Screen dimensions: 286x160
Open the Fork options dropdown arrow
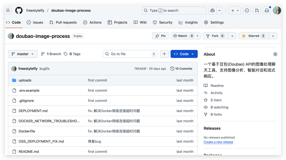[x=232, y=36]
